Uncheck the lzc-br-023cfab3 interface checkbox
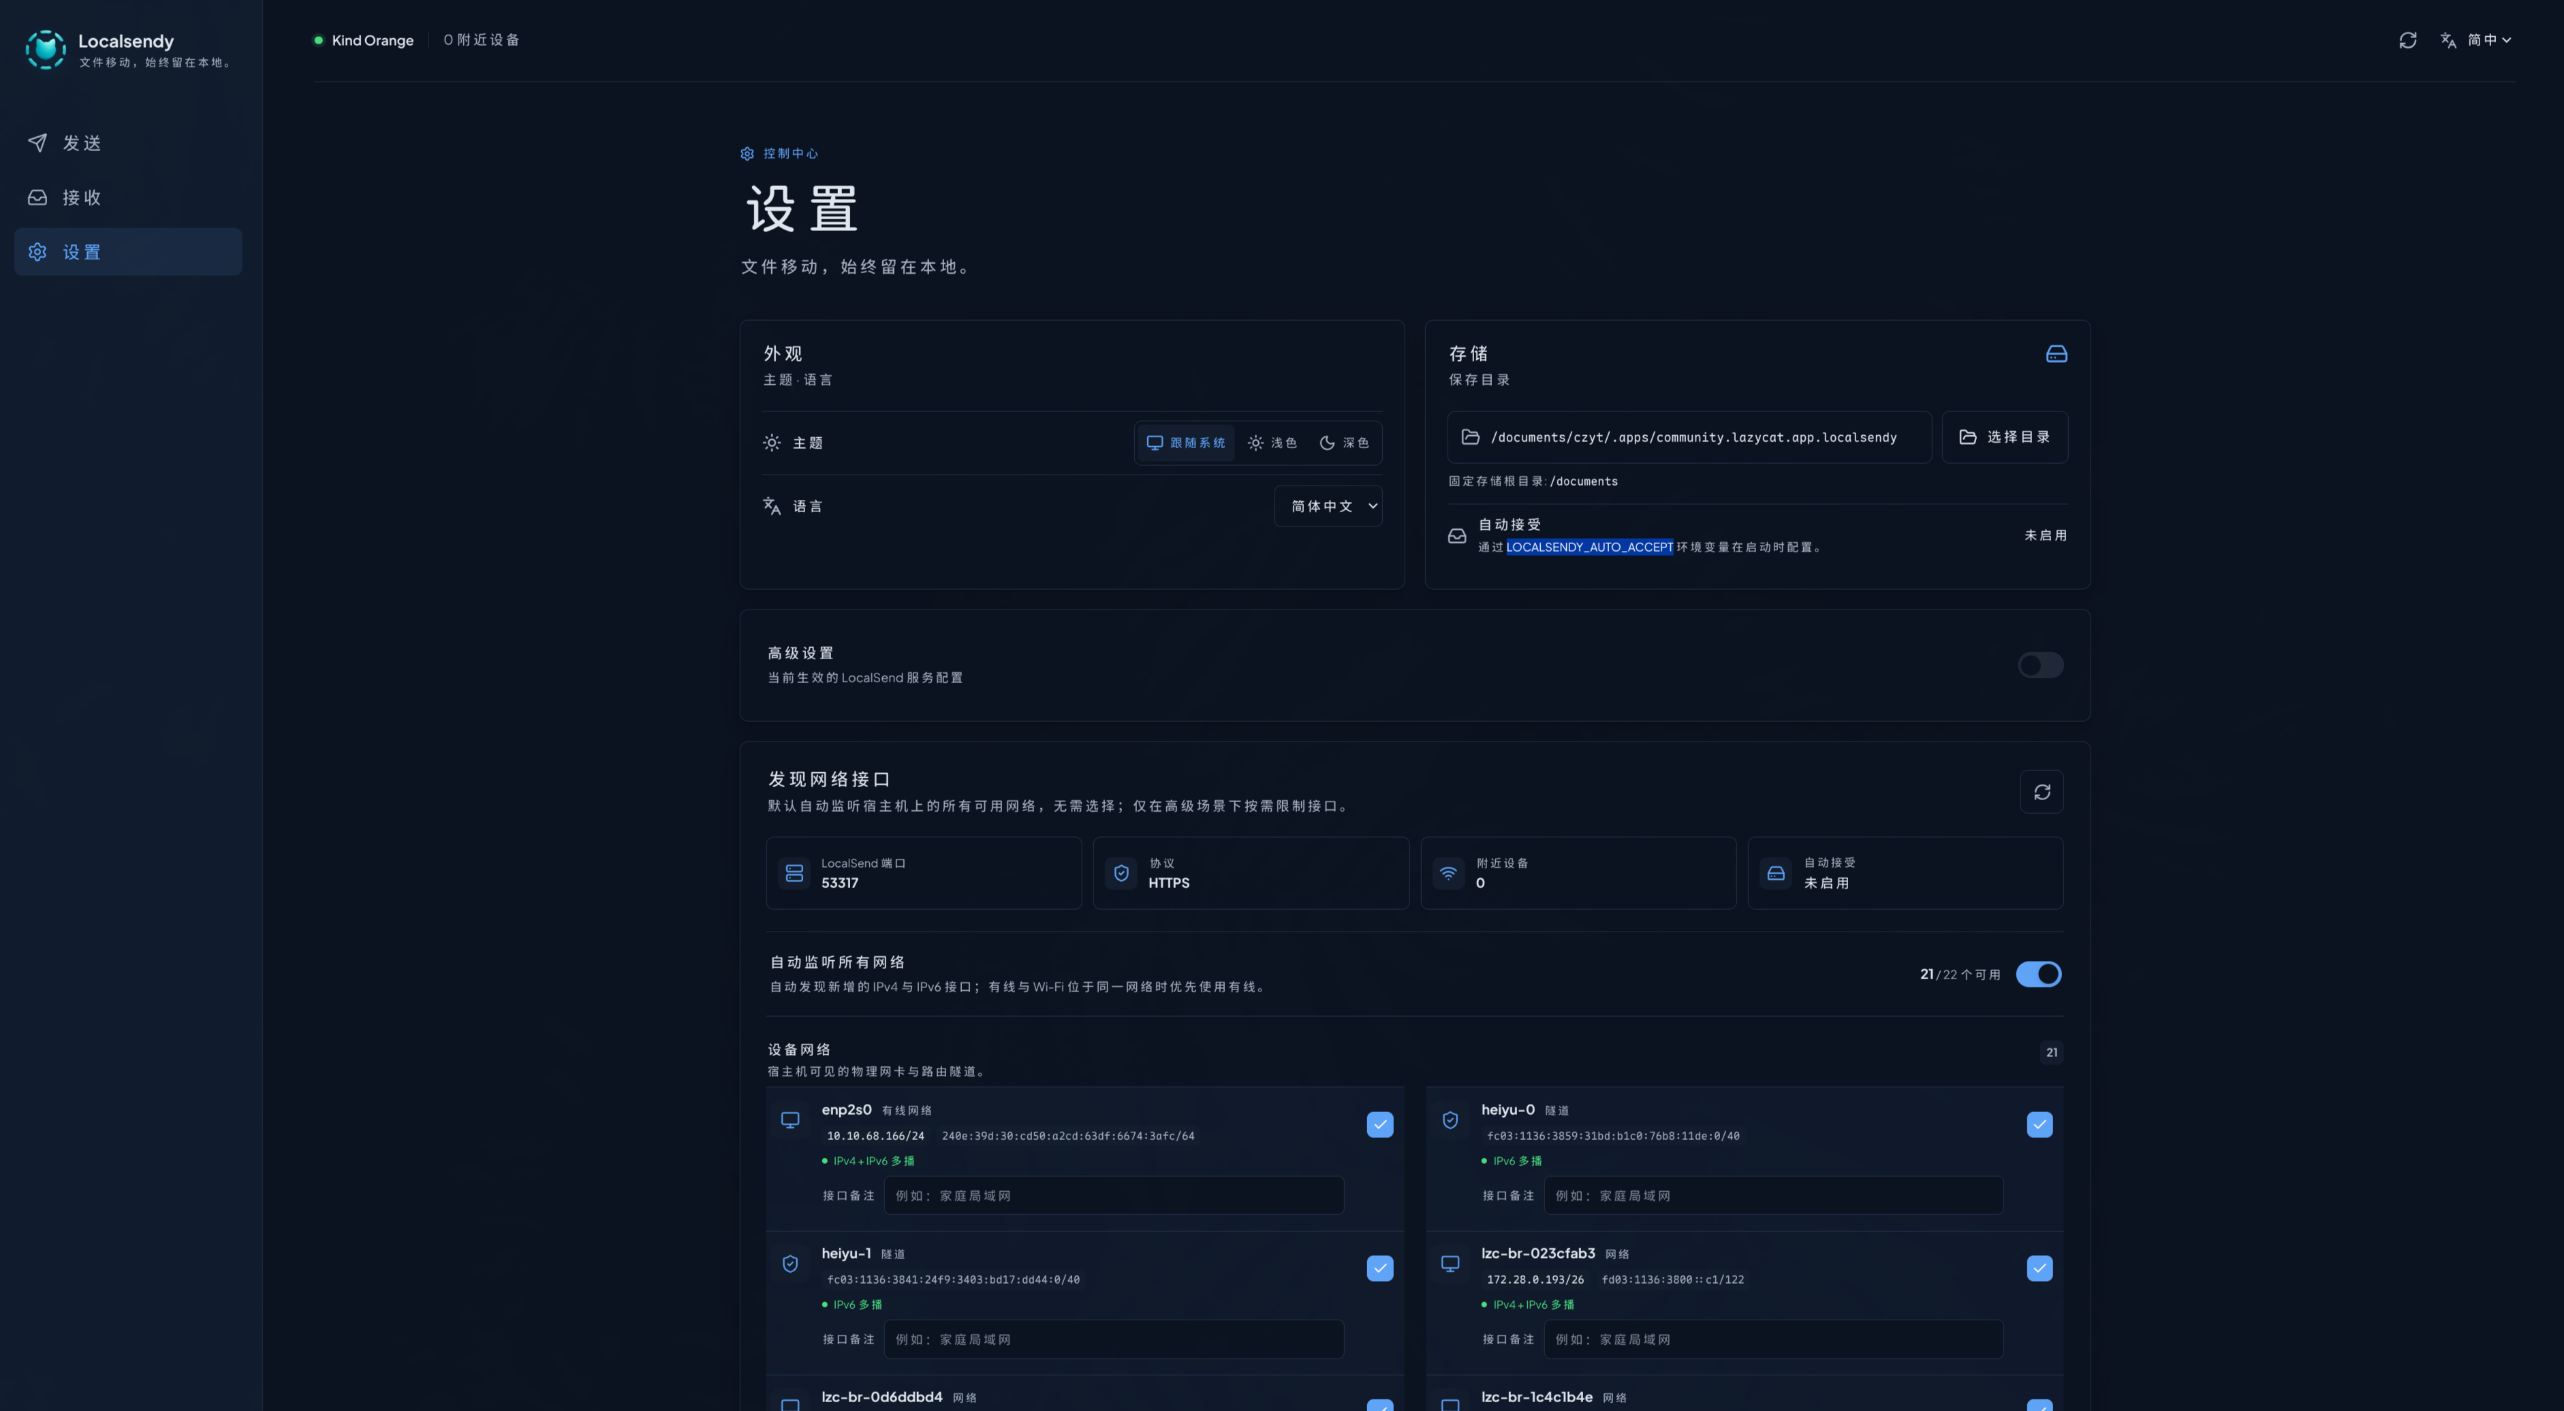Screen dimensions: 2564x1411 coord(2039,1268)
